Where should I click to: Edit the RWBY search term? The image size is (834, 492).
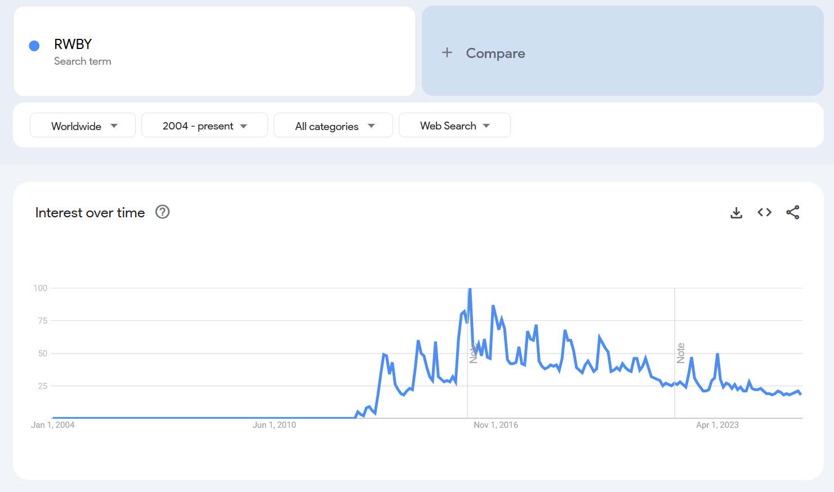[73, 44]
